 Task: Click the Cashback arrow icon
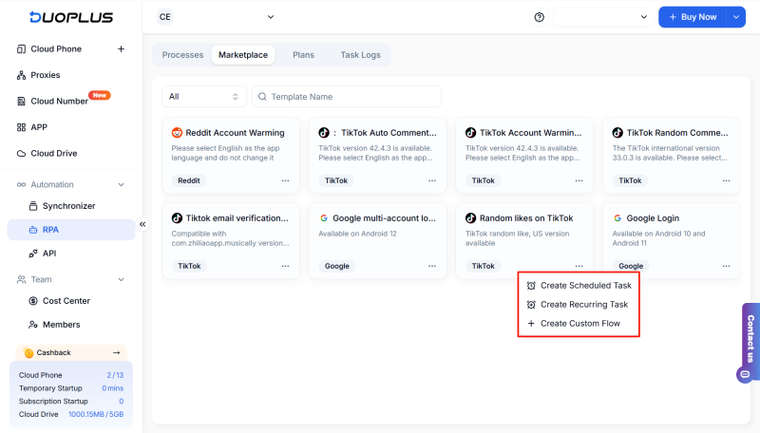pos(116,352)
